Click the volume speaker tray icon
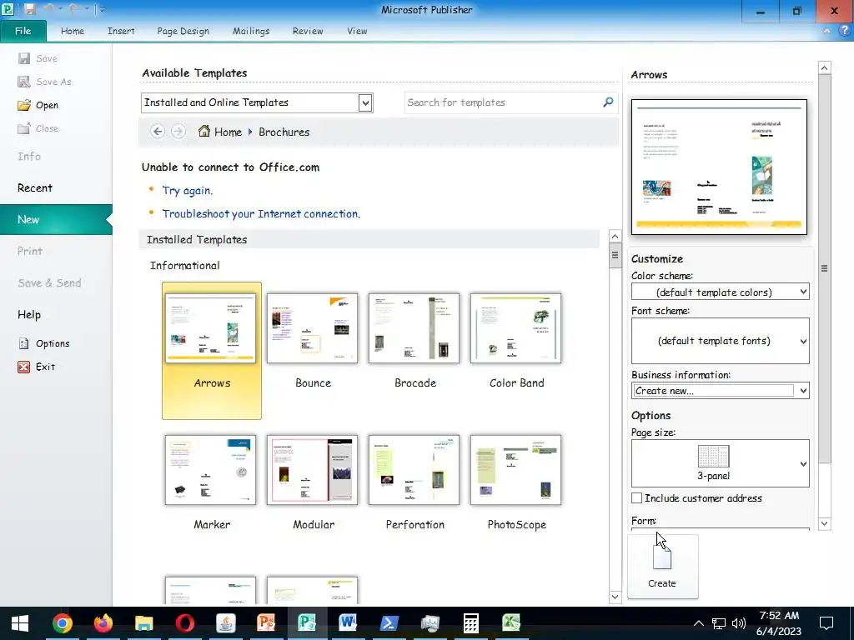Image resolution: width=854 pixels, height=640 pixels. click(739, 623)
